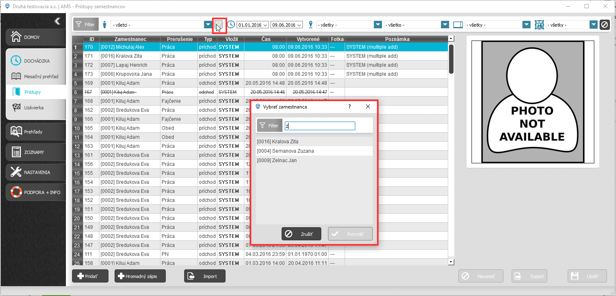The height and width of the screenshot is (296, 616).
Task: Open the ZOZNAMY section
Action: (x=36, y=152)
